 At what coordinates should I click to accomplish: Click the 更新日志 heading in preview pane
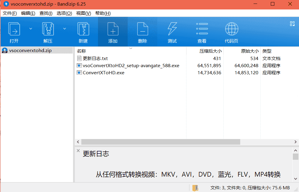point(96,154)
